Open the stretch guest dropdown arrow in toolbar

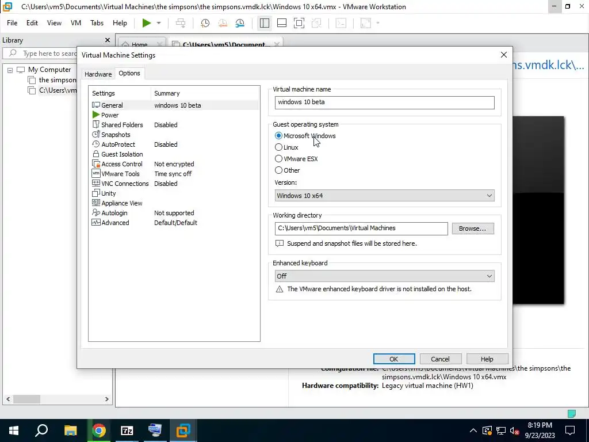[x=377, y=23]
